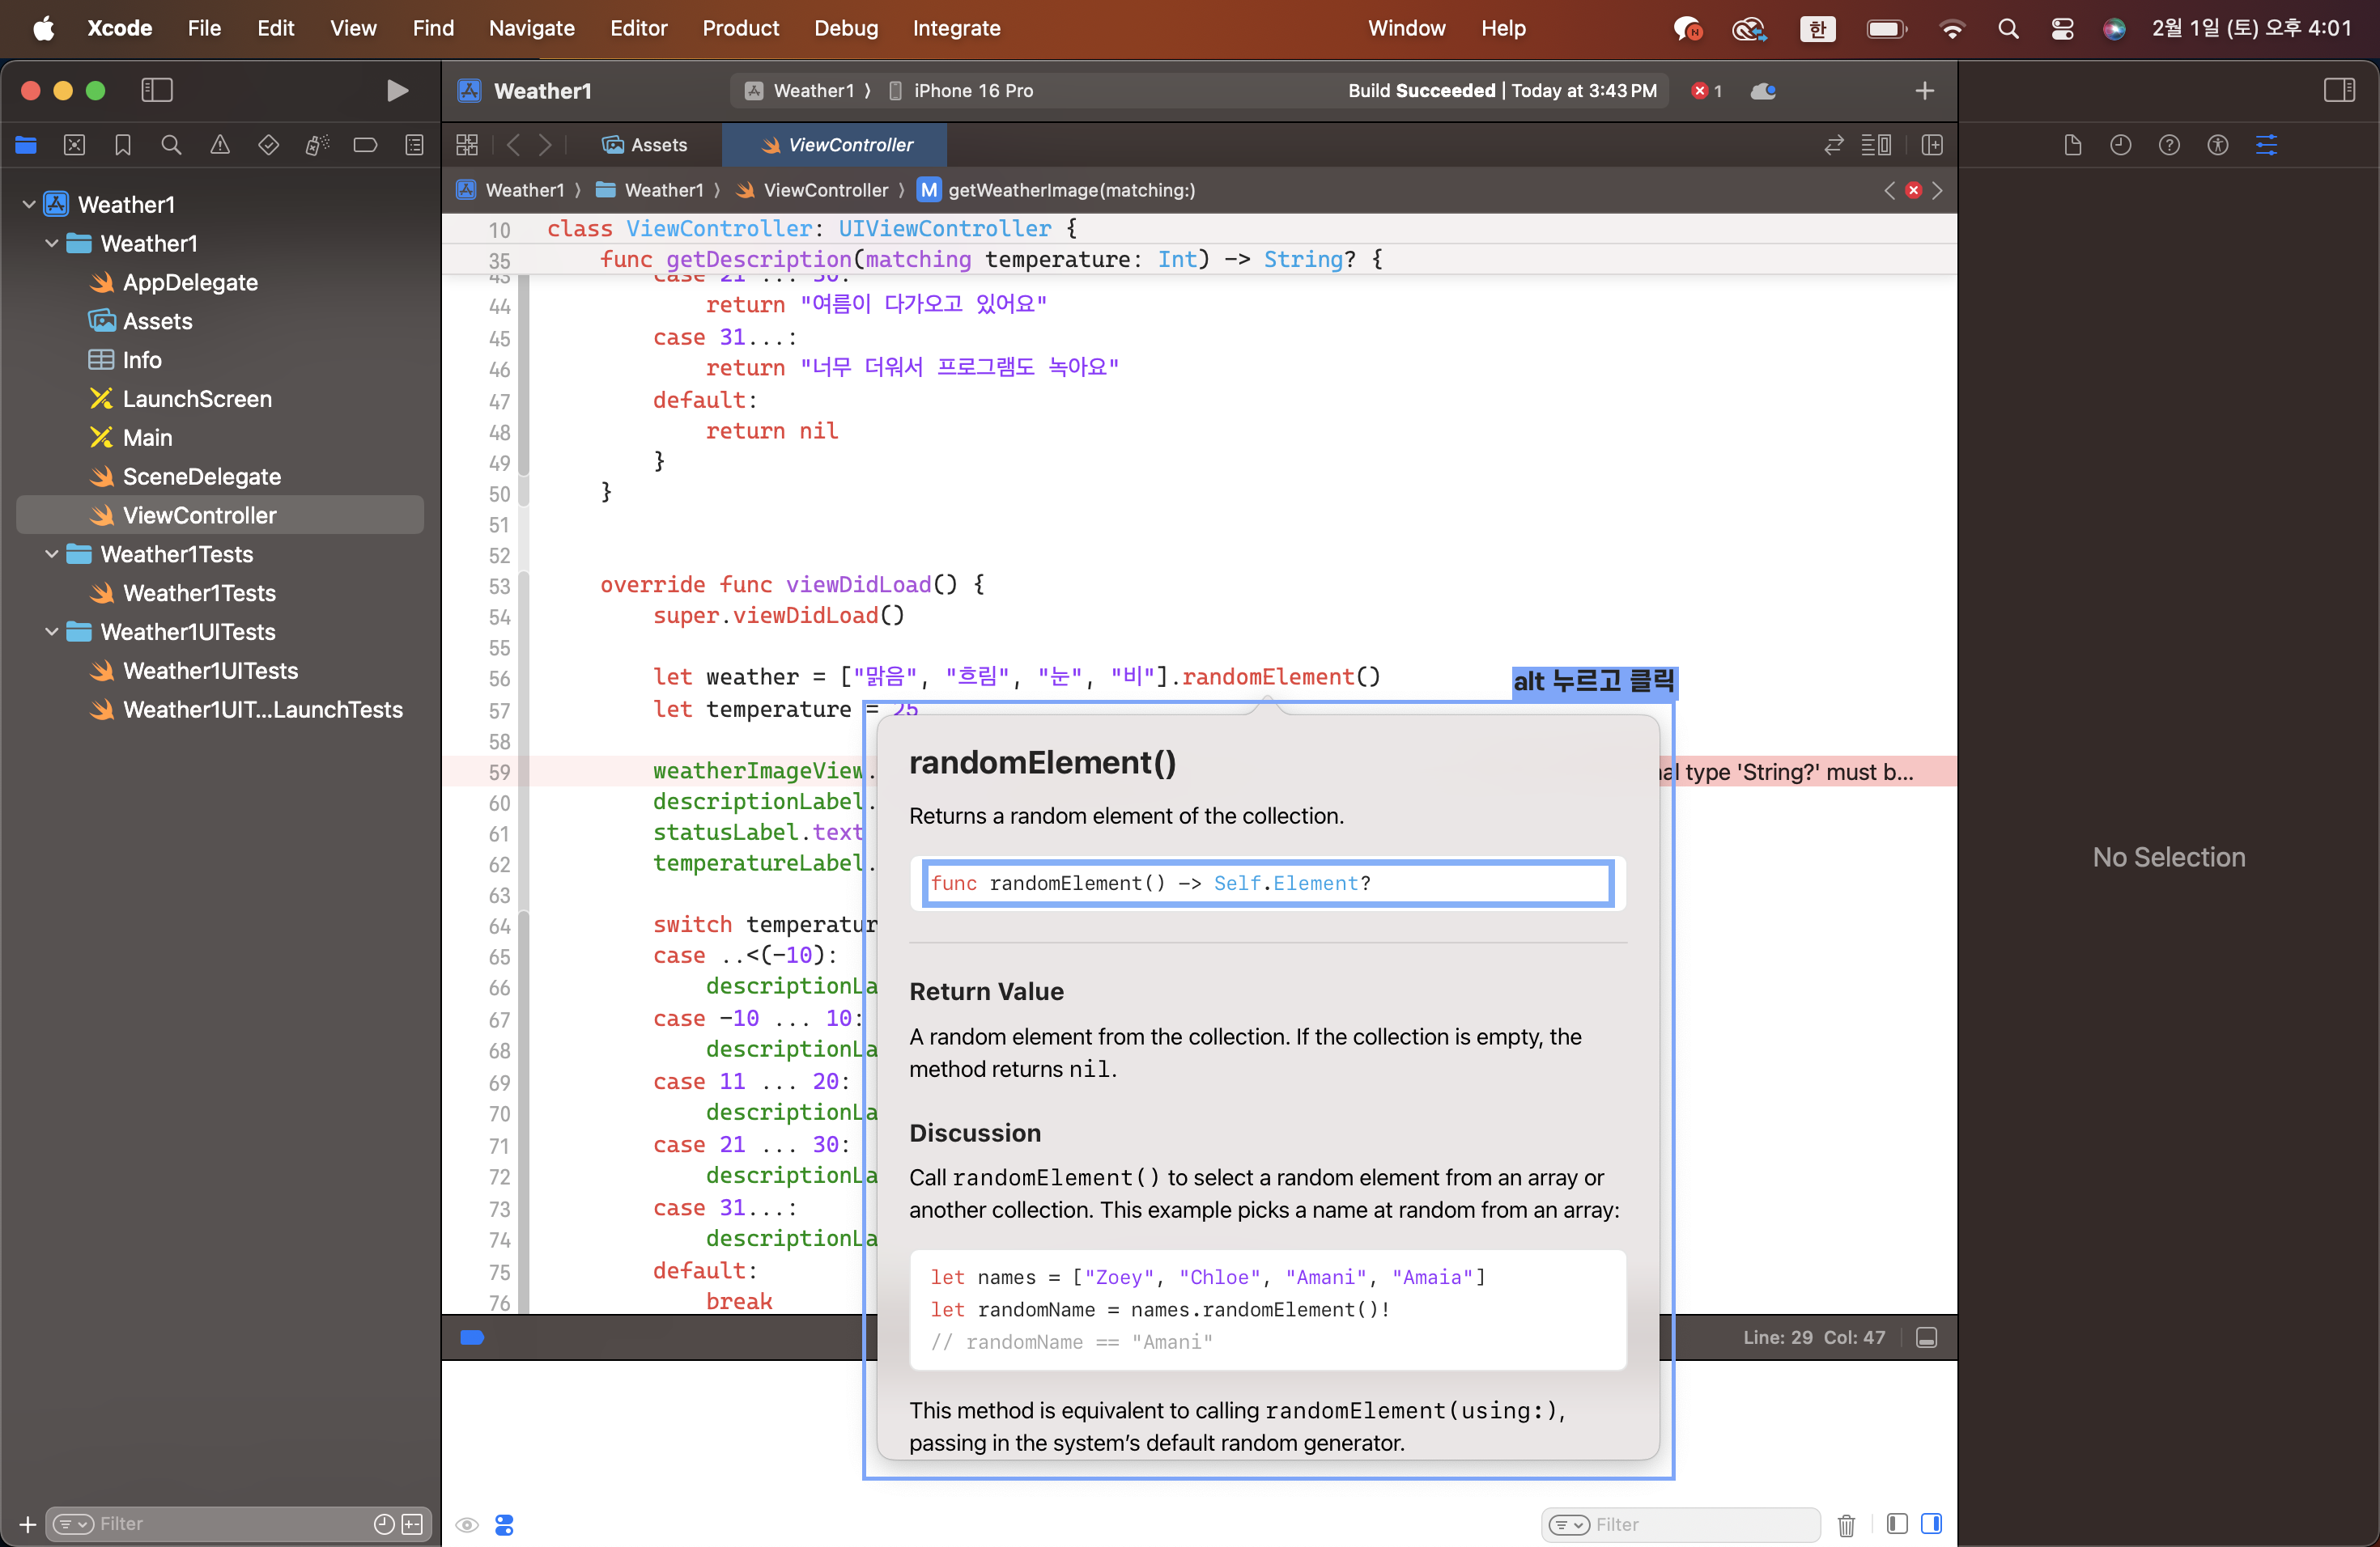Open the Bookmark navigator icon
The width and height of the screenshot is (2380, 1547).
[x=123, y=145]
